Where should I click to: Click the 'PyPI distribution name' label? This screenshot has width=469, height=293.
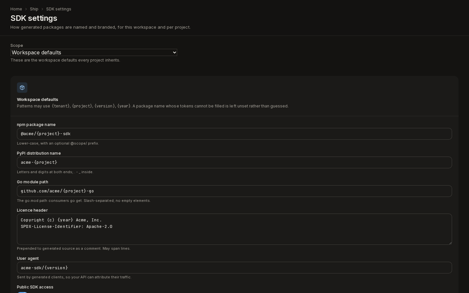coord(39,153)
